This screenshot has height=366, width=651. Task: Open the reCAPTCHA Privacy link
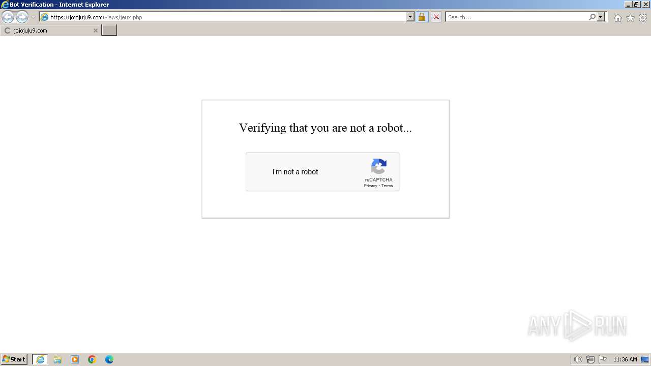click(x=370, y=186)
